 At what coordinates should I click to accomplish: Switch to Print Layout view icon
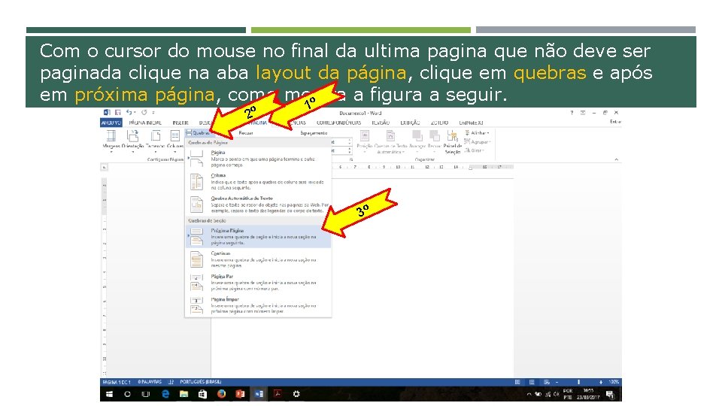[x=532, y=382]
